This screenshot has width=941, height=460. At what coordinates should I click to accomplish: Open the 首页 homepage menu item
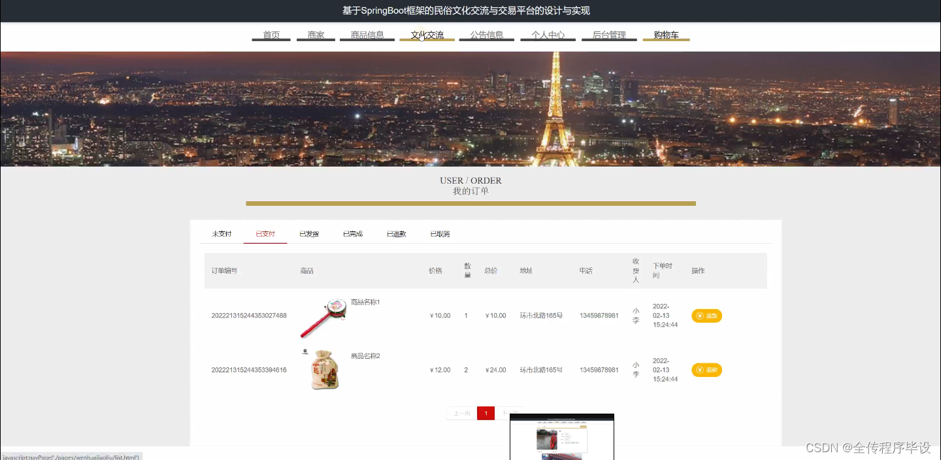[270, 35]
